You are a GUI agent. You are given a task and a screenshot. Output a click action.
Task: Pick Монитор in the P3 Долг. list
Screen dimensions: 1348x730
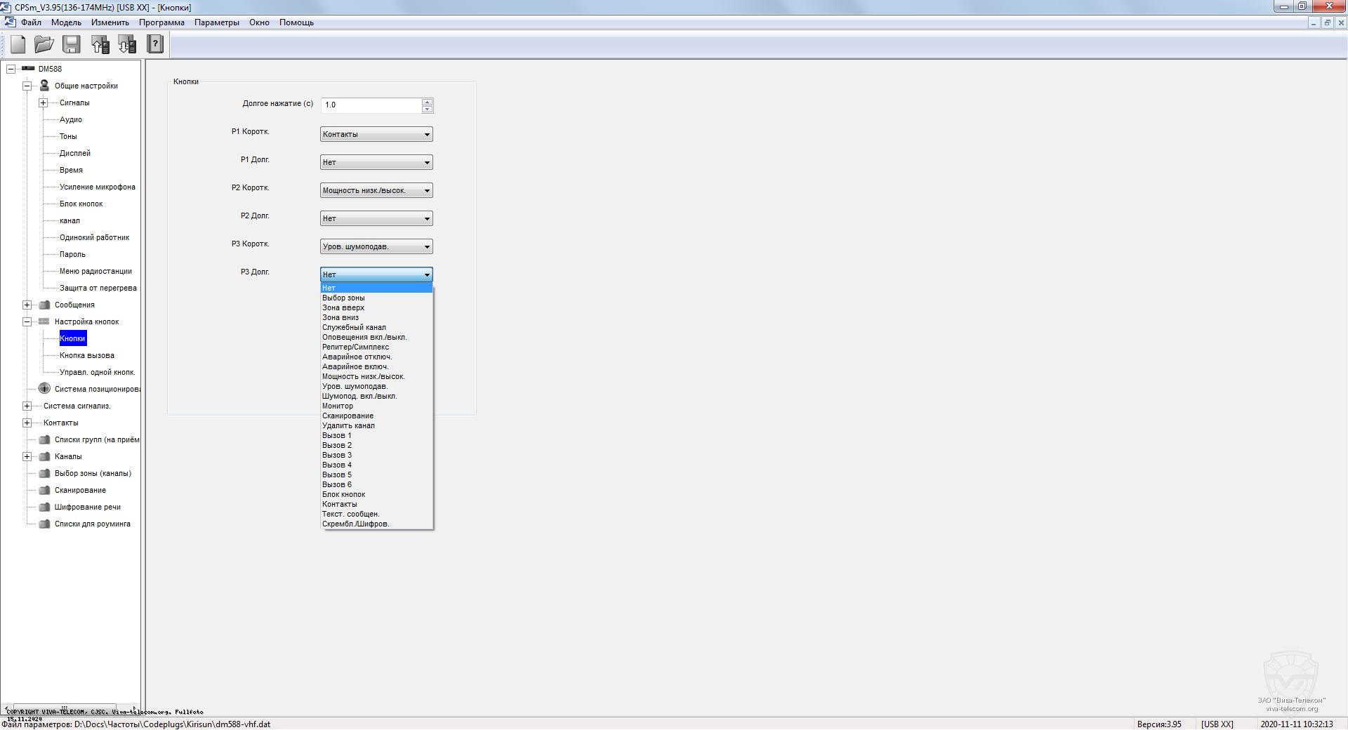coord(338,406)
